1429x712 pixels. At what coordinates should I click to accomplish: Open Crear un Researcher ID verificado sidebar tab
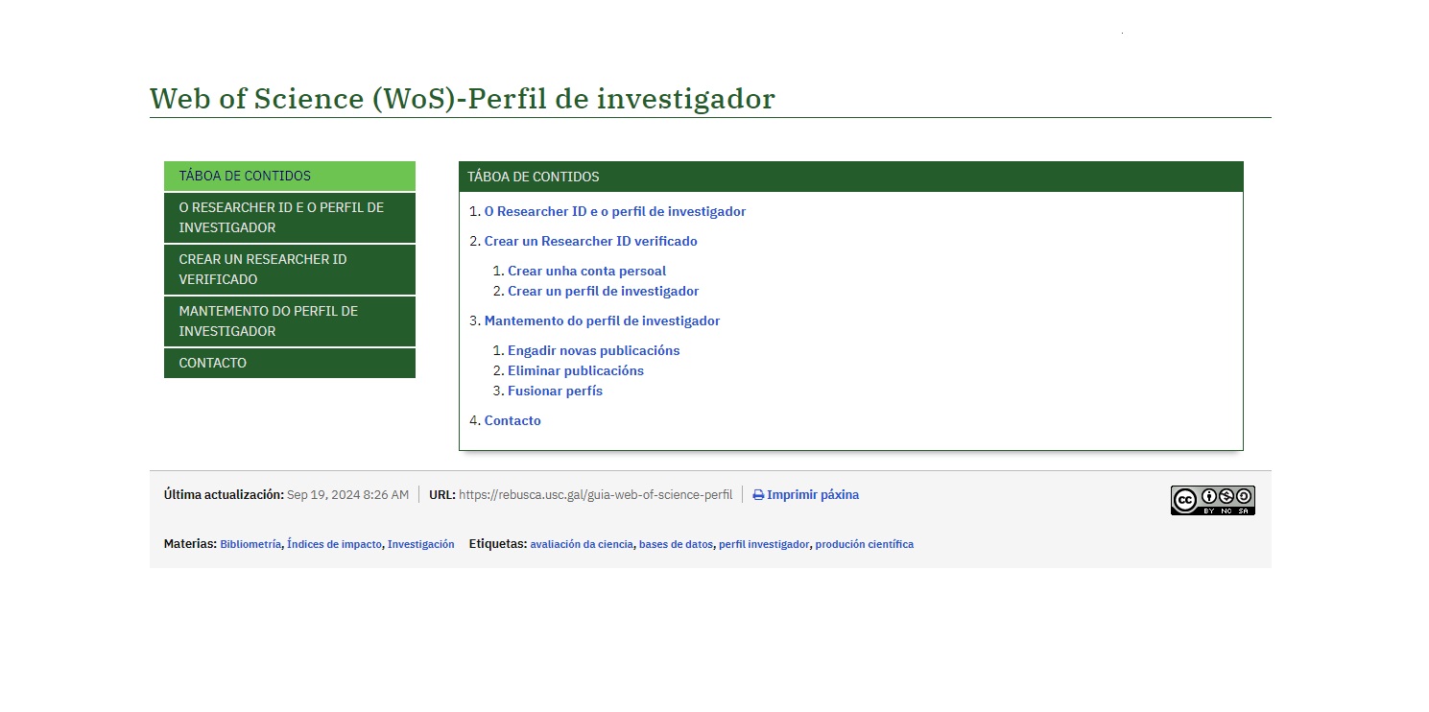pos(289,270)
